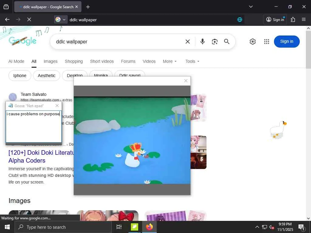The width and height of the screenshot is (311, 233).
Task: Close the goose meme popup window
Action: [186, 81]
